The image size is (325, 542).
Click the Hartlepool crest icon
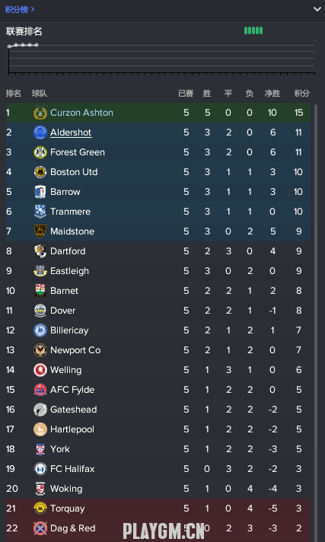tap(40, 429)
